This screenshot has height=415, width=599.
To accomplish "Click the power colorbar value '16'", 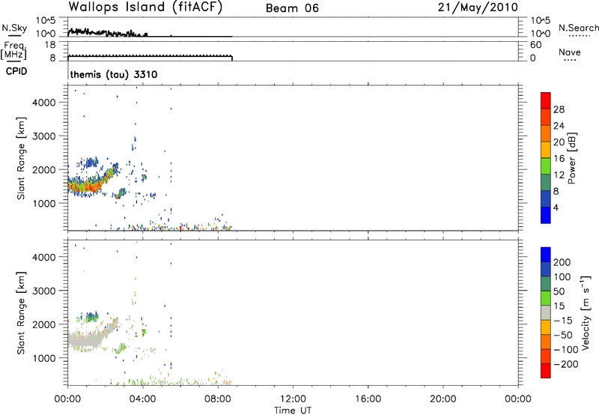I will [559, 159].
